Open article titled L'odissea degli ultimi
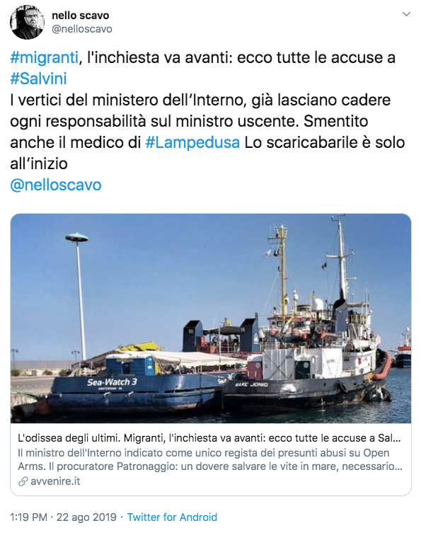Screen dimensions: 421x533 [x=209, y=438]
